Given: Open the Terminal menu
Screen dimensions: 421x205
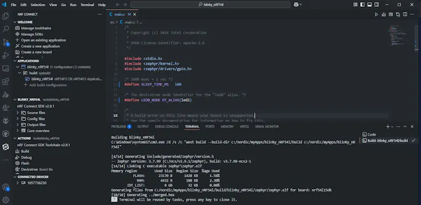Looking at the screenshot, I should (x=87, y=5).
